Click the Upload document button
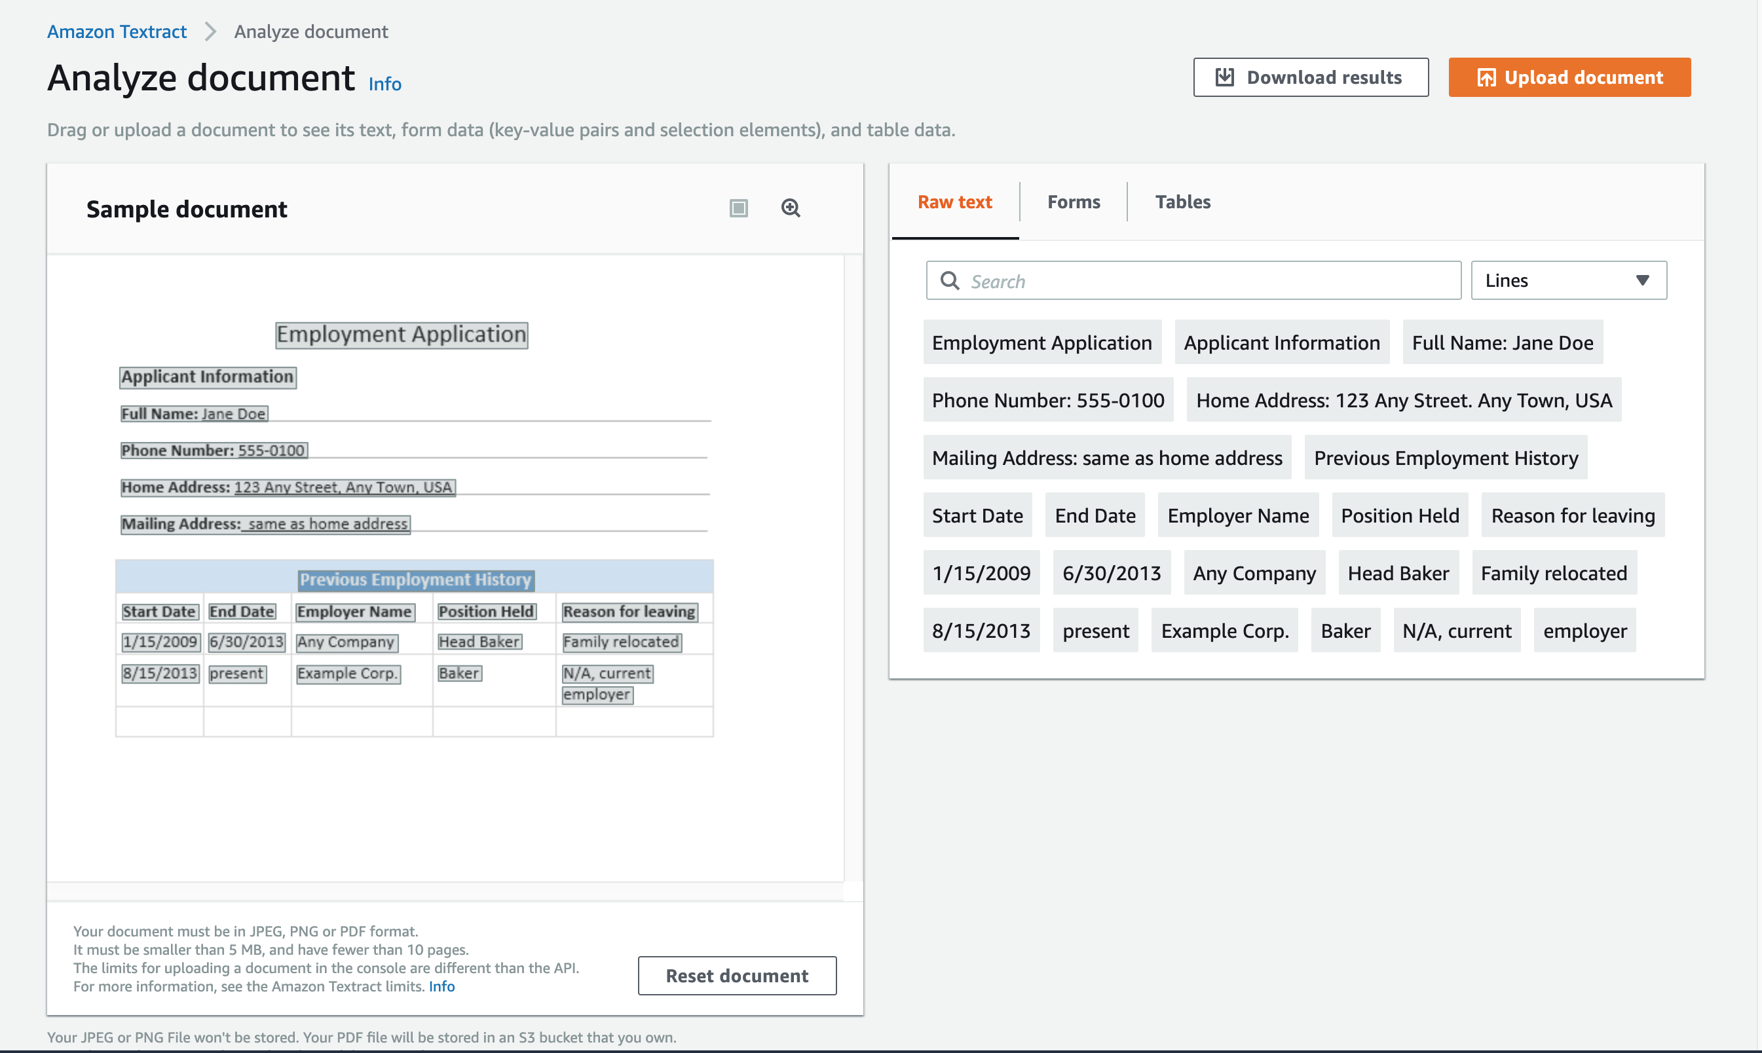Image resolution: width=1762 pixels, height=1053 pixels. coord(1569,77)
